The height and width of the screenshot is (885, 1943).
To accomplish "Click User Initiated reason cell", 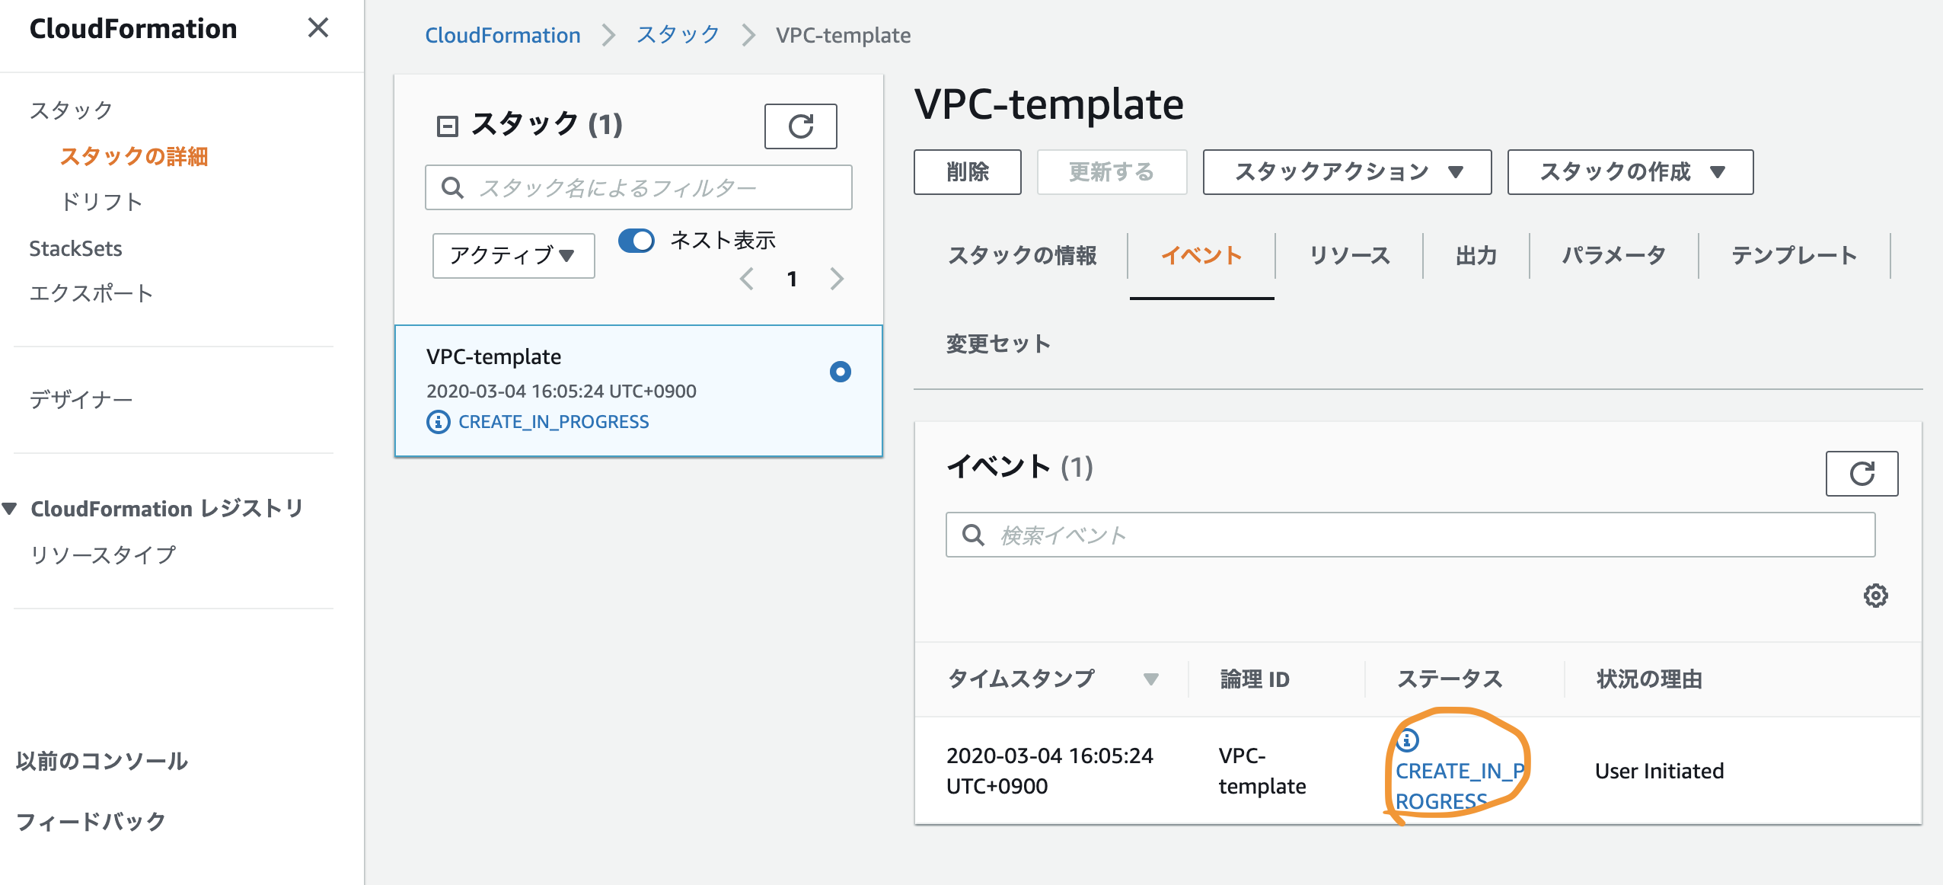I will coord(1659,771).
